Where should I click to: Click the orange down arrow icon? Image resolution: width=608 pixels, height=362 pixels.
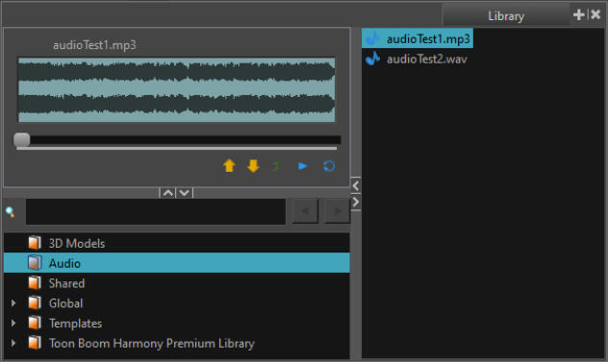click(x=253, y=166)
